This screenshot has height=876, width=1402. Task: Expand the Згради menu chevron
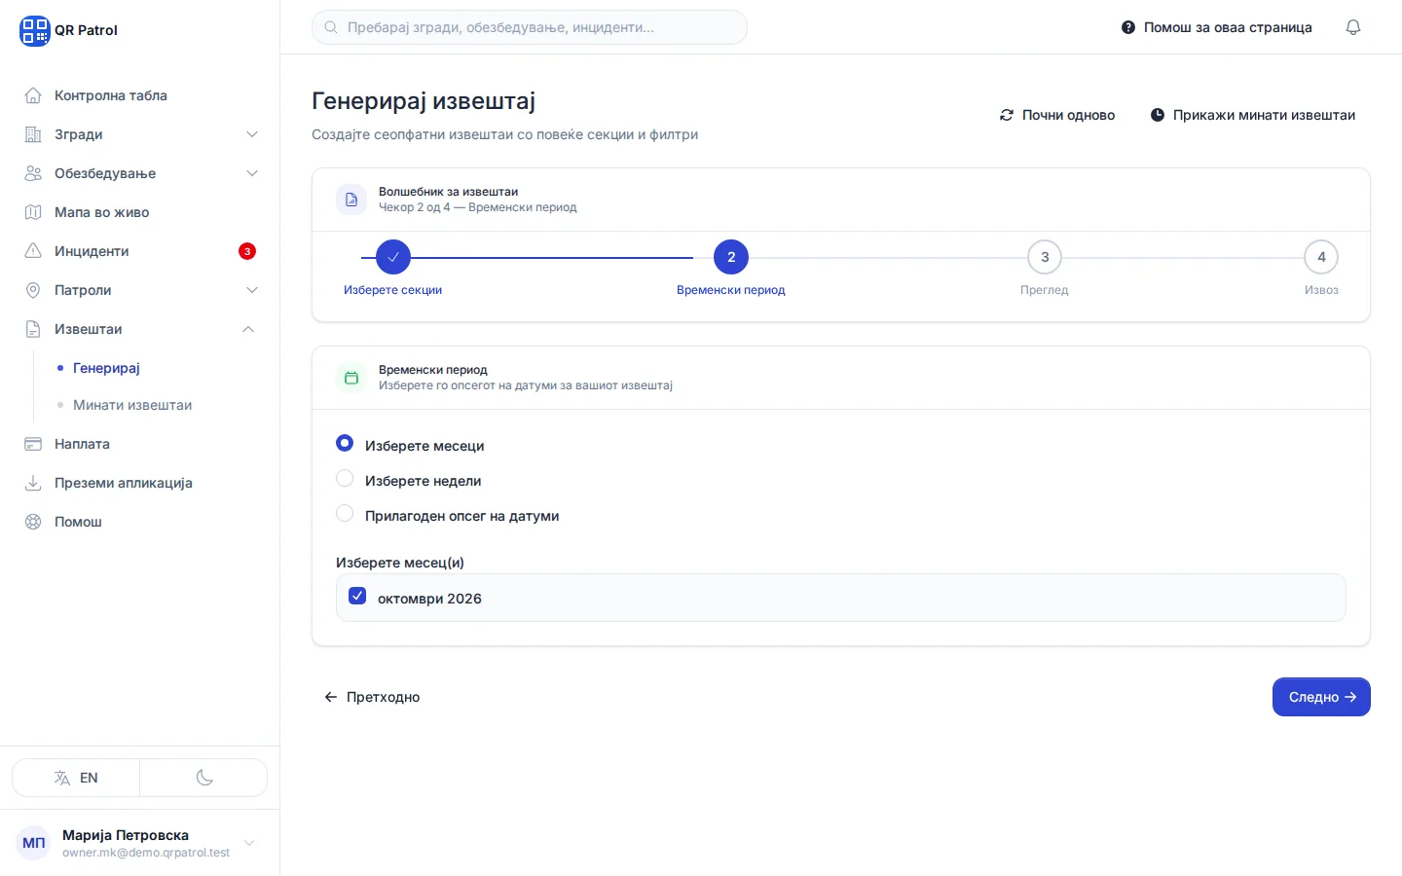pos(252,134)
